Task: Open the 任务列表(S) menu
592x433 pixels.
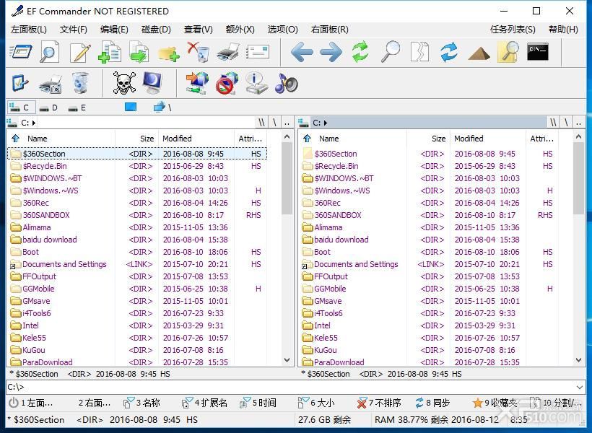Action: 513,30
